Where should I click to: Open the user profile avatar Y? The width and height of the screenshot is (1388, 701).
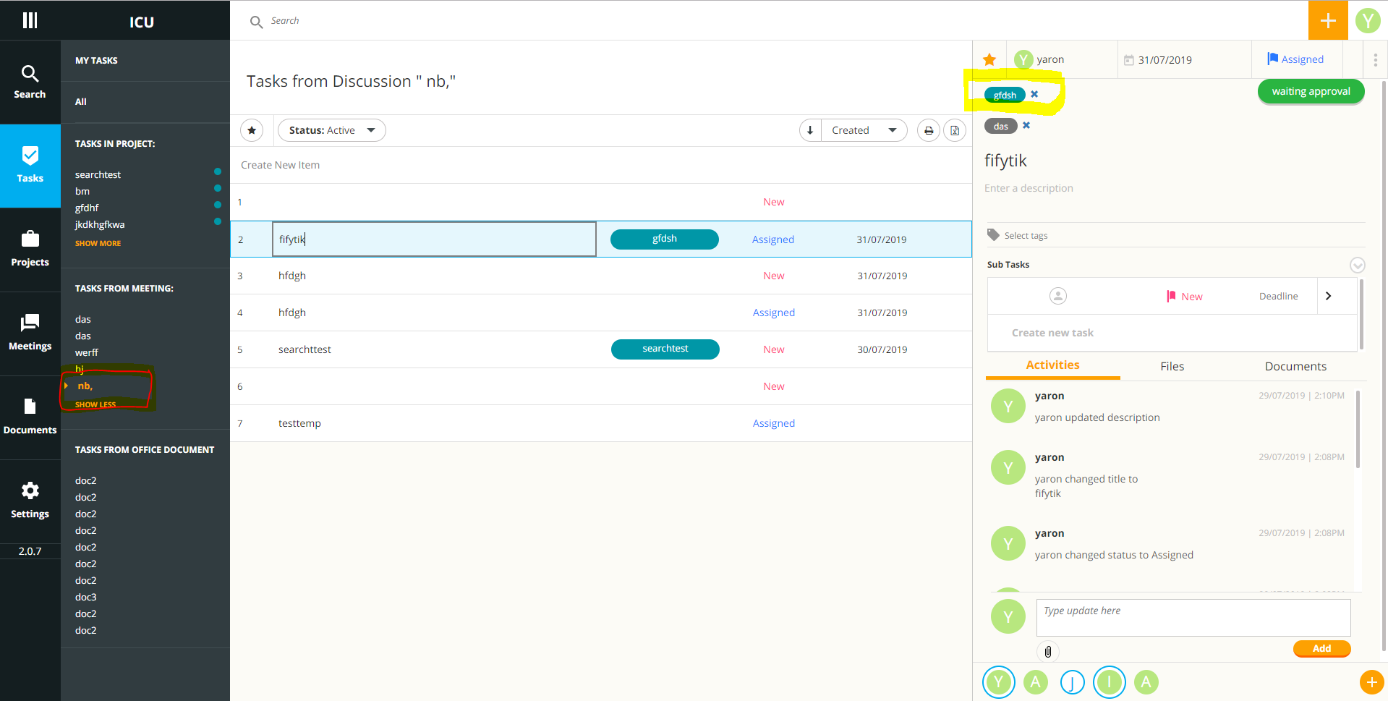(x=1368, y=20)
